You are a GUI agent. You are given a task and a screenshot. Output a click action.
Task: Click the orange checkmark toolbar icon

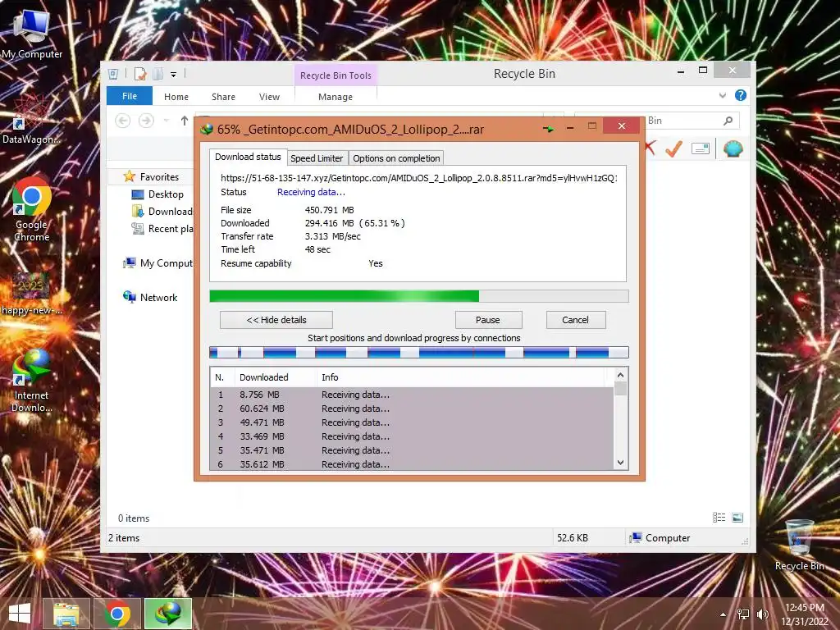coord(673,148)
